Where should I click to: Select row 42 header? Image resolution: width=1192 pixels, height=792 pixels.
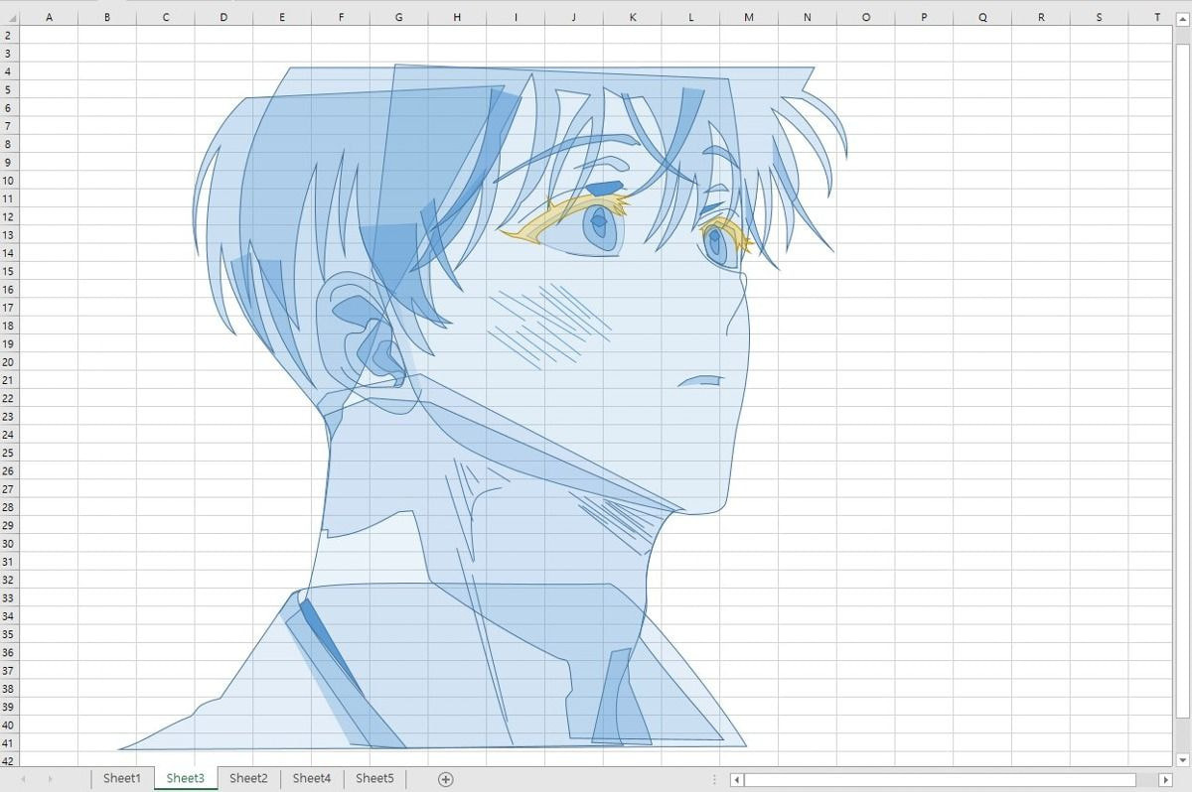9,761
